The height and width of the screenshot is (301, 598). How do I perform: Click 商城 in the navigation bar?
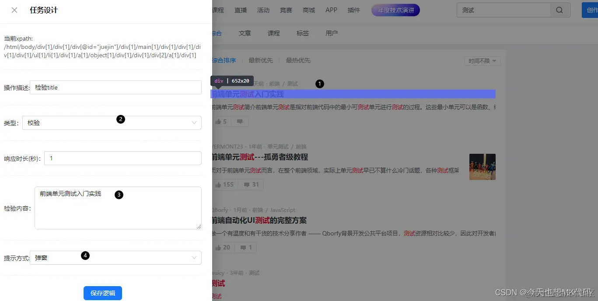click(x=308, y=10)
